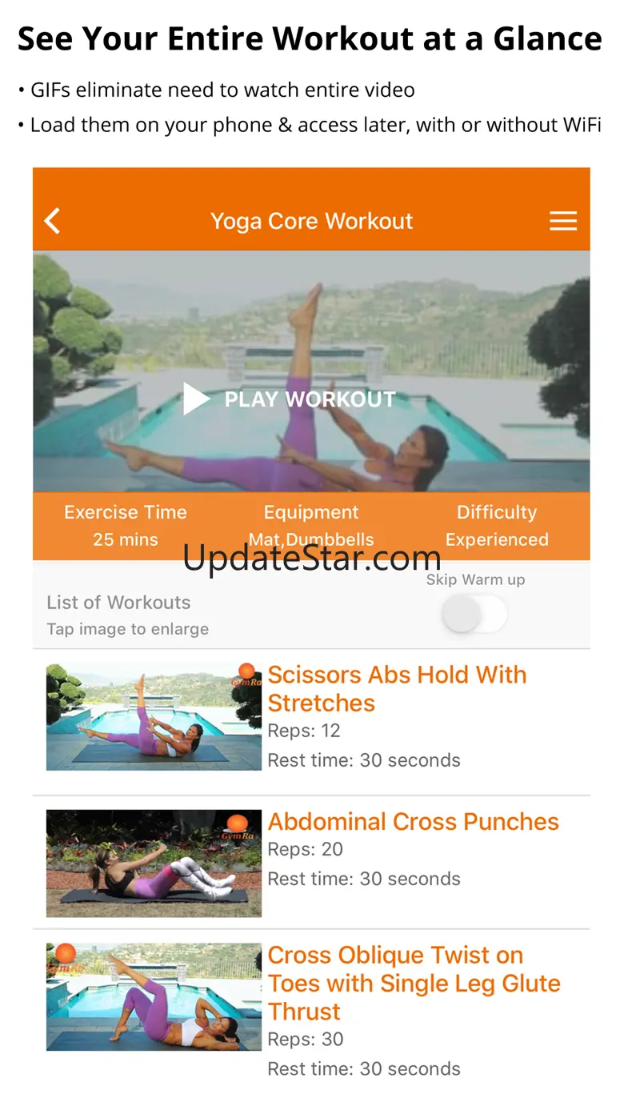Click GymRa logo on Oblique Twist thumbnail
Image resolution: width=624 pixels, height=1110 pixels.
click(x=63, y=957)
